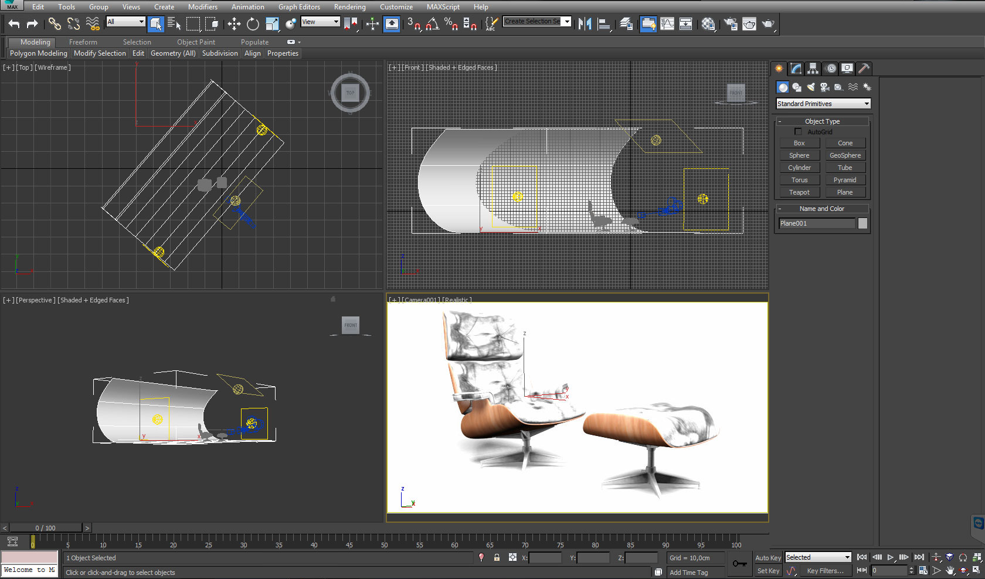The width and height of the screenshot is (985, 579).
Task: Switch to the Motion command panel tab
Action: [x=830, y=69]
